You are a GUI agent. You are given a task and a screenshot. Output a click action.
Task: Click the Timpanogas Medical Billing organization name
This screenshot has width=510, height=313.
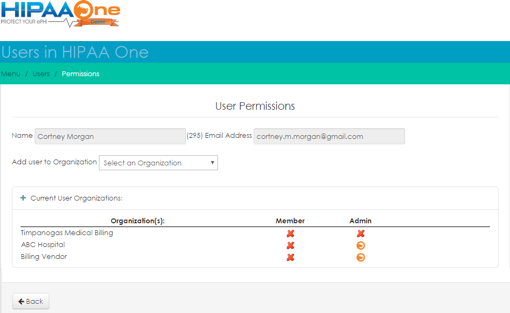point(67,233)
